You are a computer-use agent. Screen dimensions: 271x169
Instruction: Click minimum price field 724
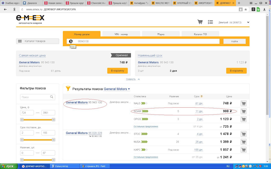tap(27, 113)
